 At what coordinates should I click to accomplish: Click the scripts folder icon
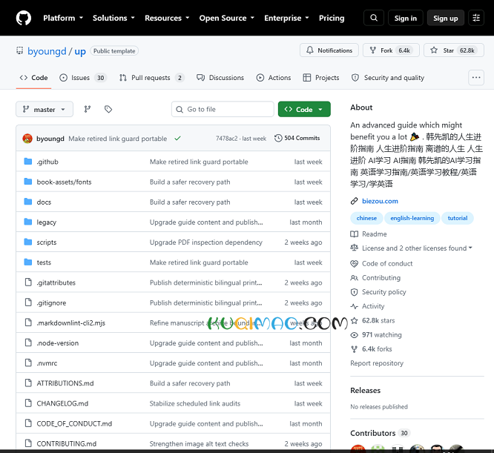pos(28,242)
